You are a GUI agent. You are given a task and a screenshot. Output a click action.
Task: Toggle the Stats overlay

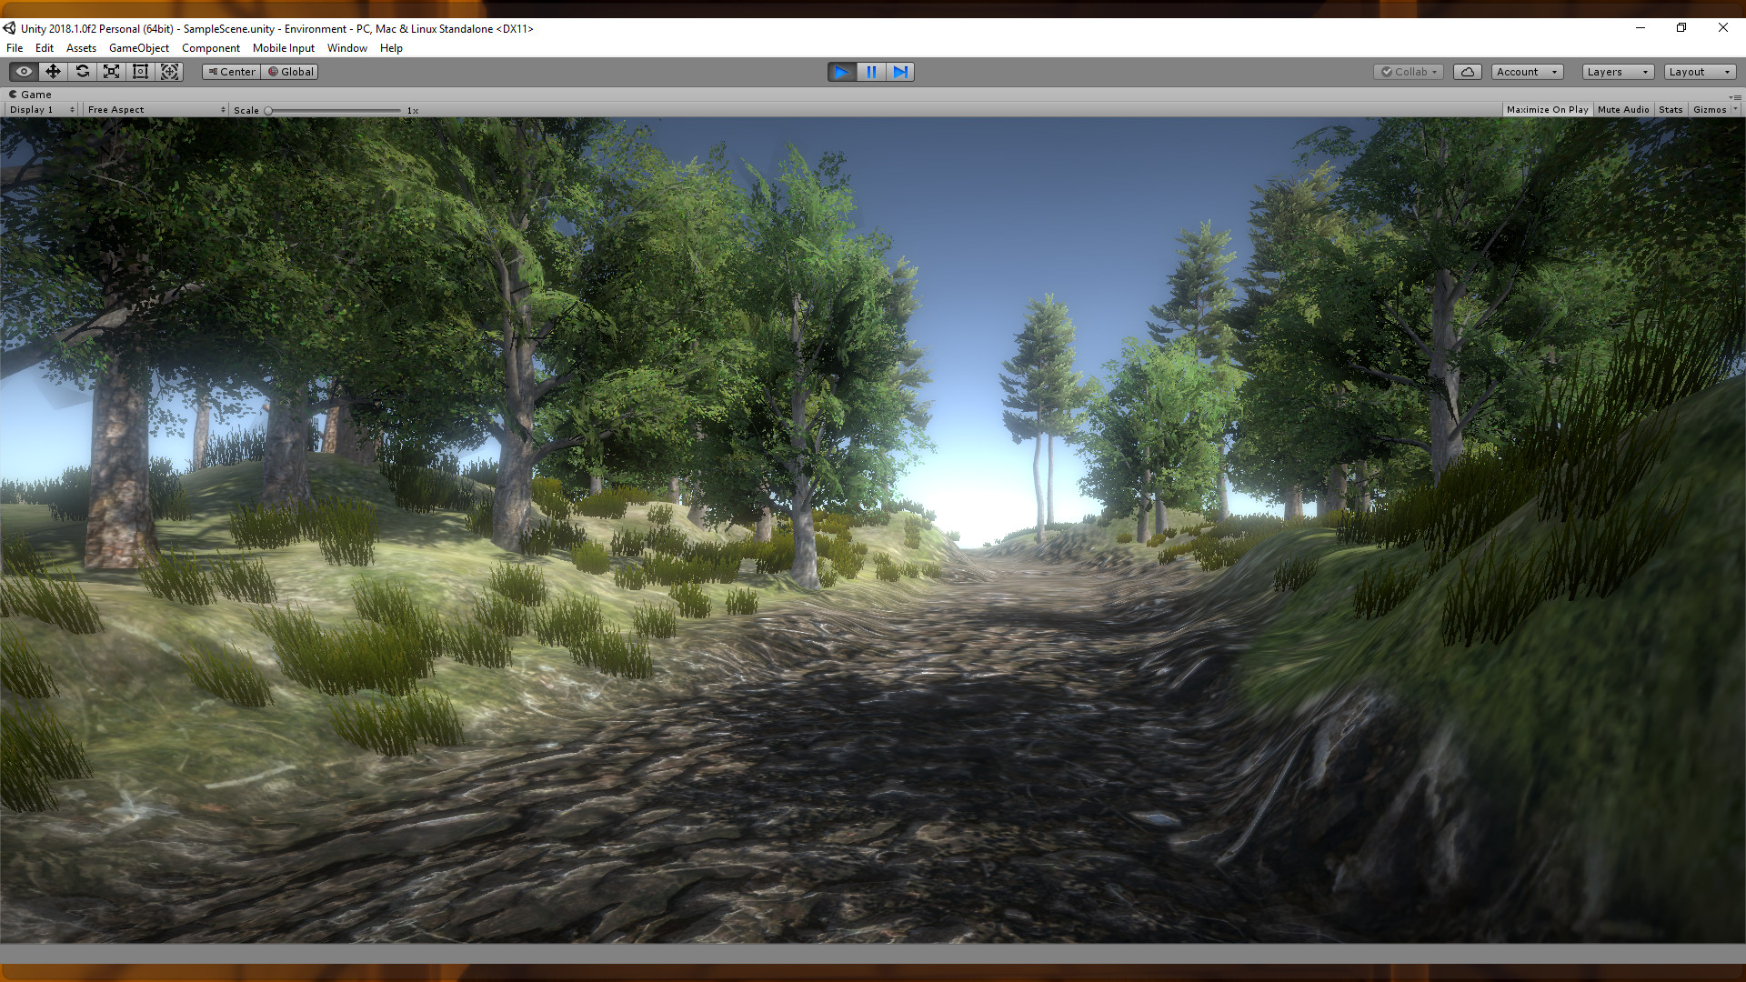[1671, 110]
